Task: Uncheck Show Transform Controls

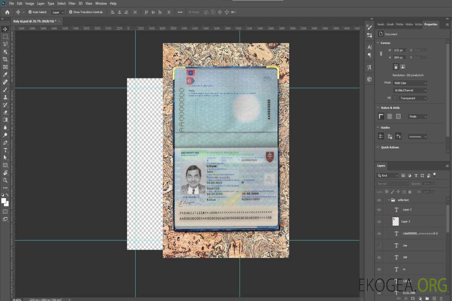Action: [x=71, y=12]
